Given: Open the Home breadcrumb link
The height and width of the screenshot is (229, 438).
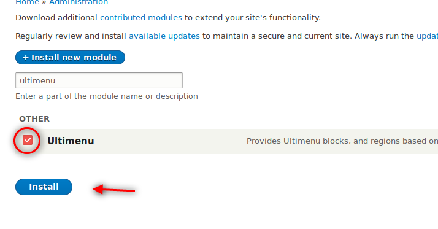Looking at the screenshot, I should [x=27, y=2].
